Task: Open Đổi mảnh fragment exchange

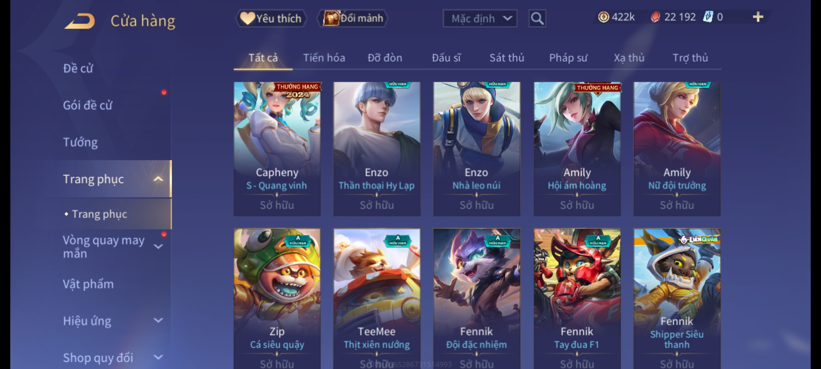Action: click(353, 18)
